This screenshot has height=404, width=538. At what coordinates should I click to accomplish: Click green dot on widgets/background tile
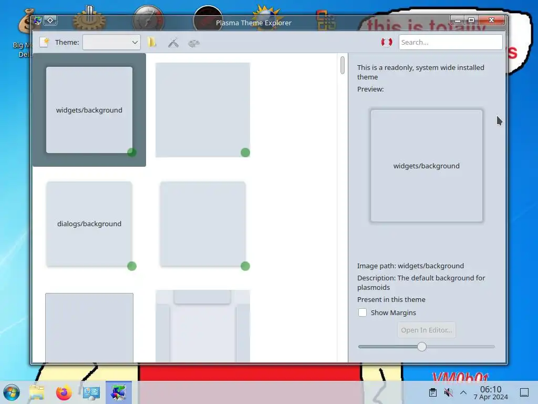(x=132, y=153)
